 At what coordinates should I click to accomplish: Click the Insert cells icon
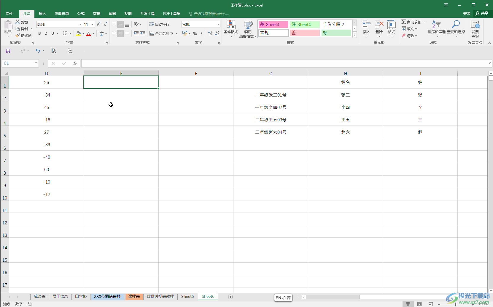[366, 25]
